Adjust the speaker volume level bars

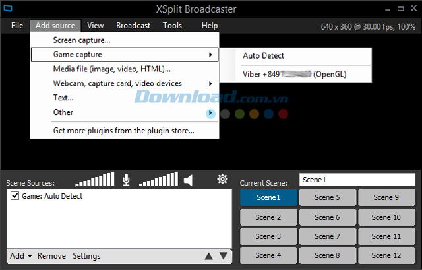(158, 180)
